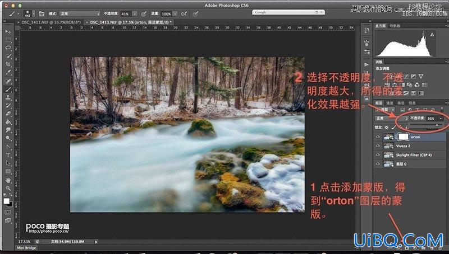
Task: Select the Eraser tool
Action: click(x=8, y=114)
